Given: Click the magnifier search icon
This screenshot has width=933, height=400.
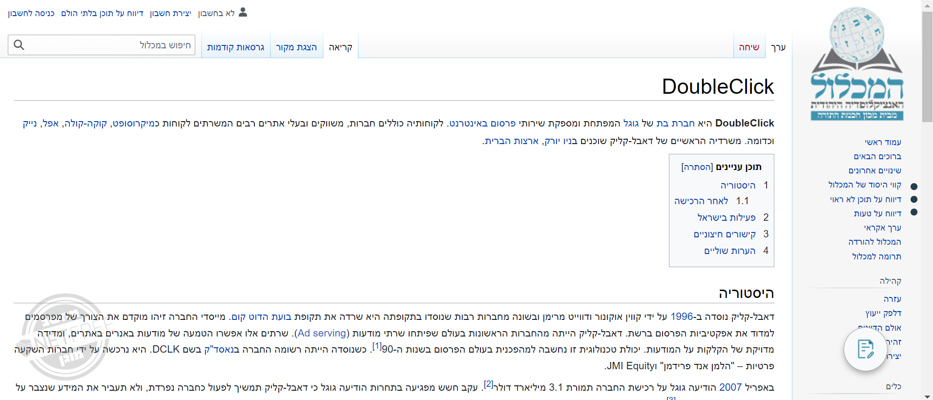Looking at the screenshot, I should pyautogui.click(x=19, y=45).
